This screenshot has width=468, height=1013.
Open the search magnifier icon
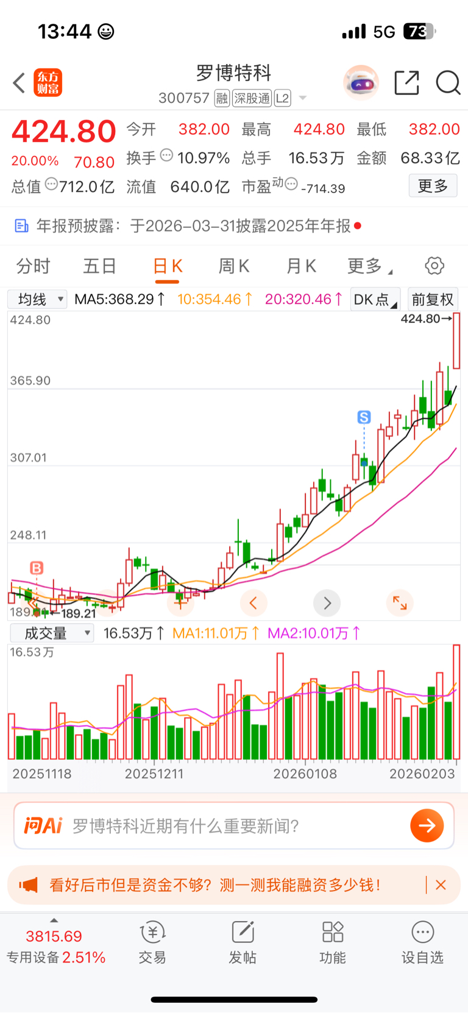point(448,83)
